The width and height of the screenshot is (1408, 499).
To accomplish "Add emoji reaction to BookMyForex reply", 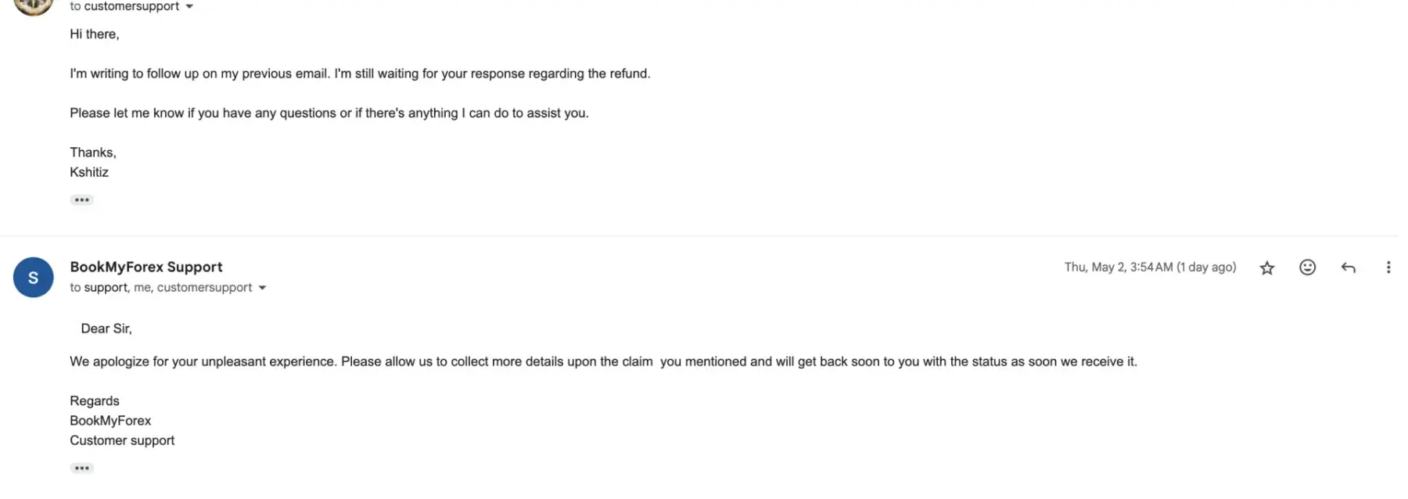I will pos(1307,267).
